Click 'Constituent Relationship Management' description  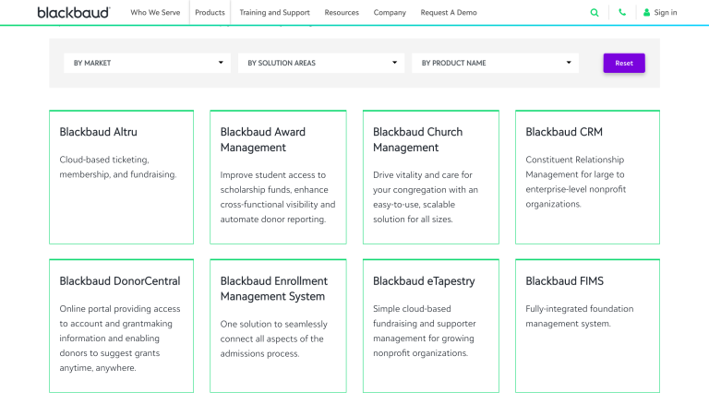tap(576, 182)
